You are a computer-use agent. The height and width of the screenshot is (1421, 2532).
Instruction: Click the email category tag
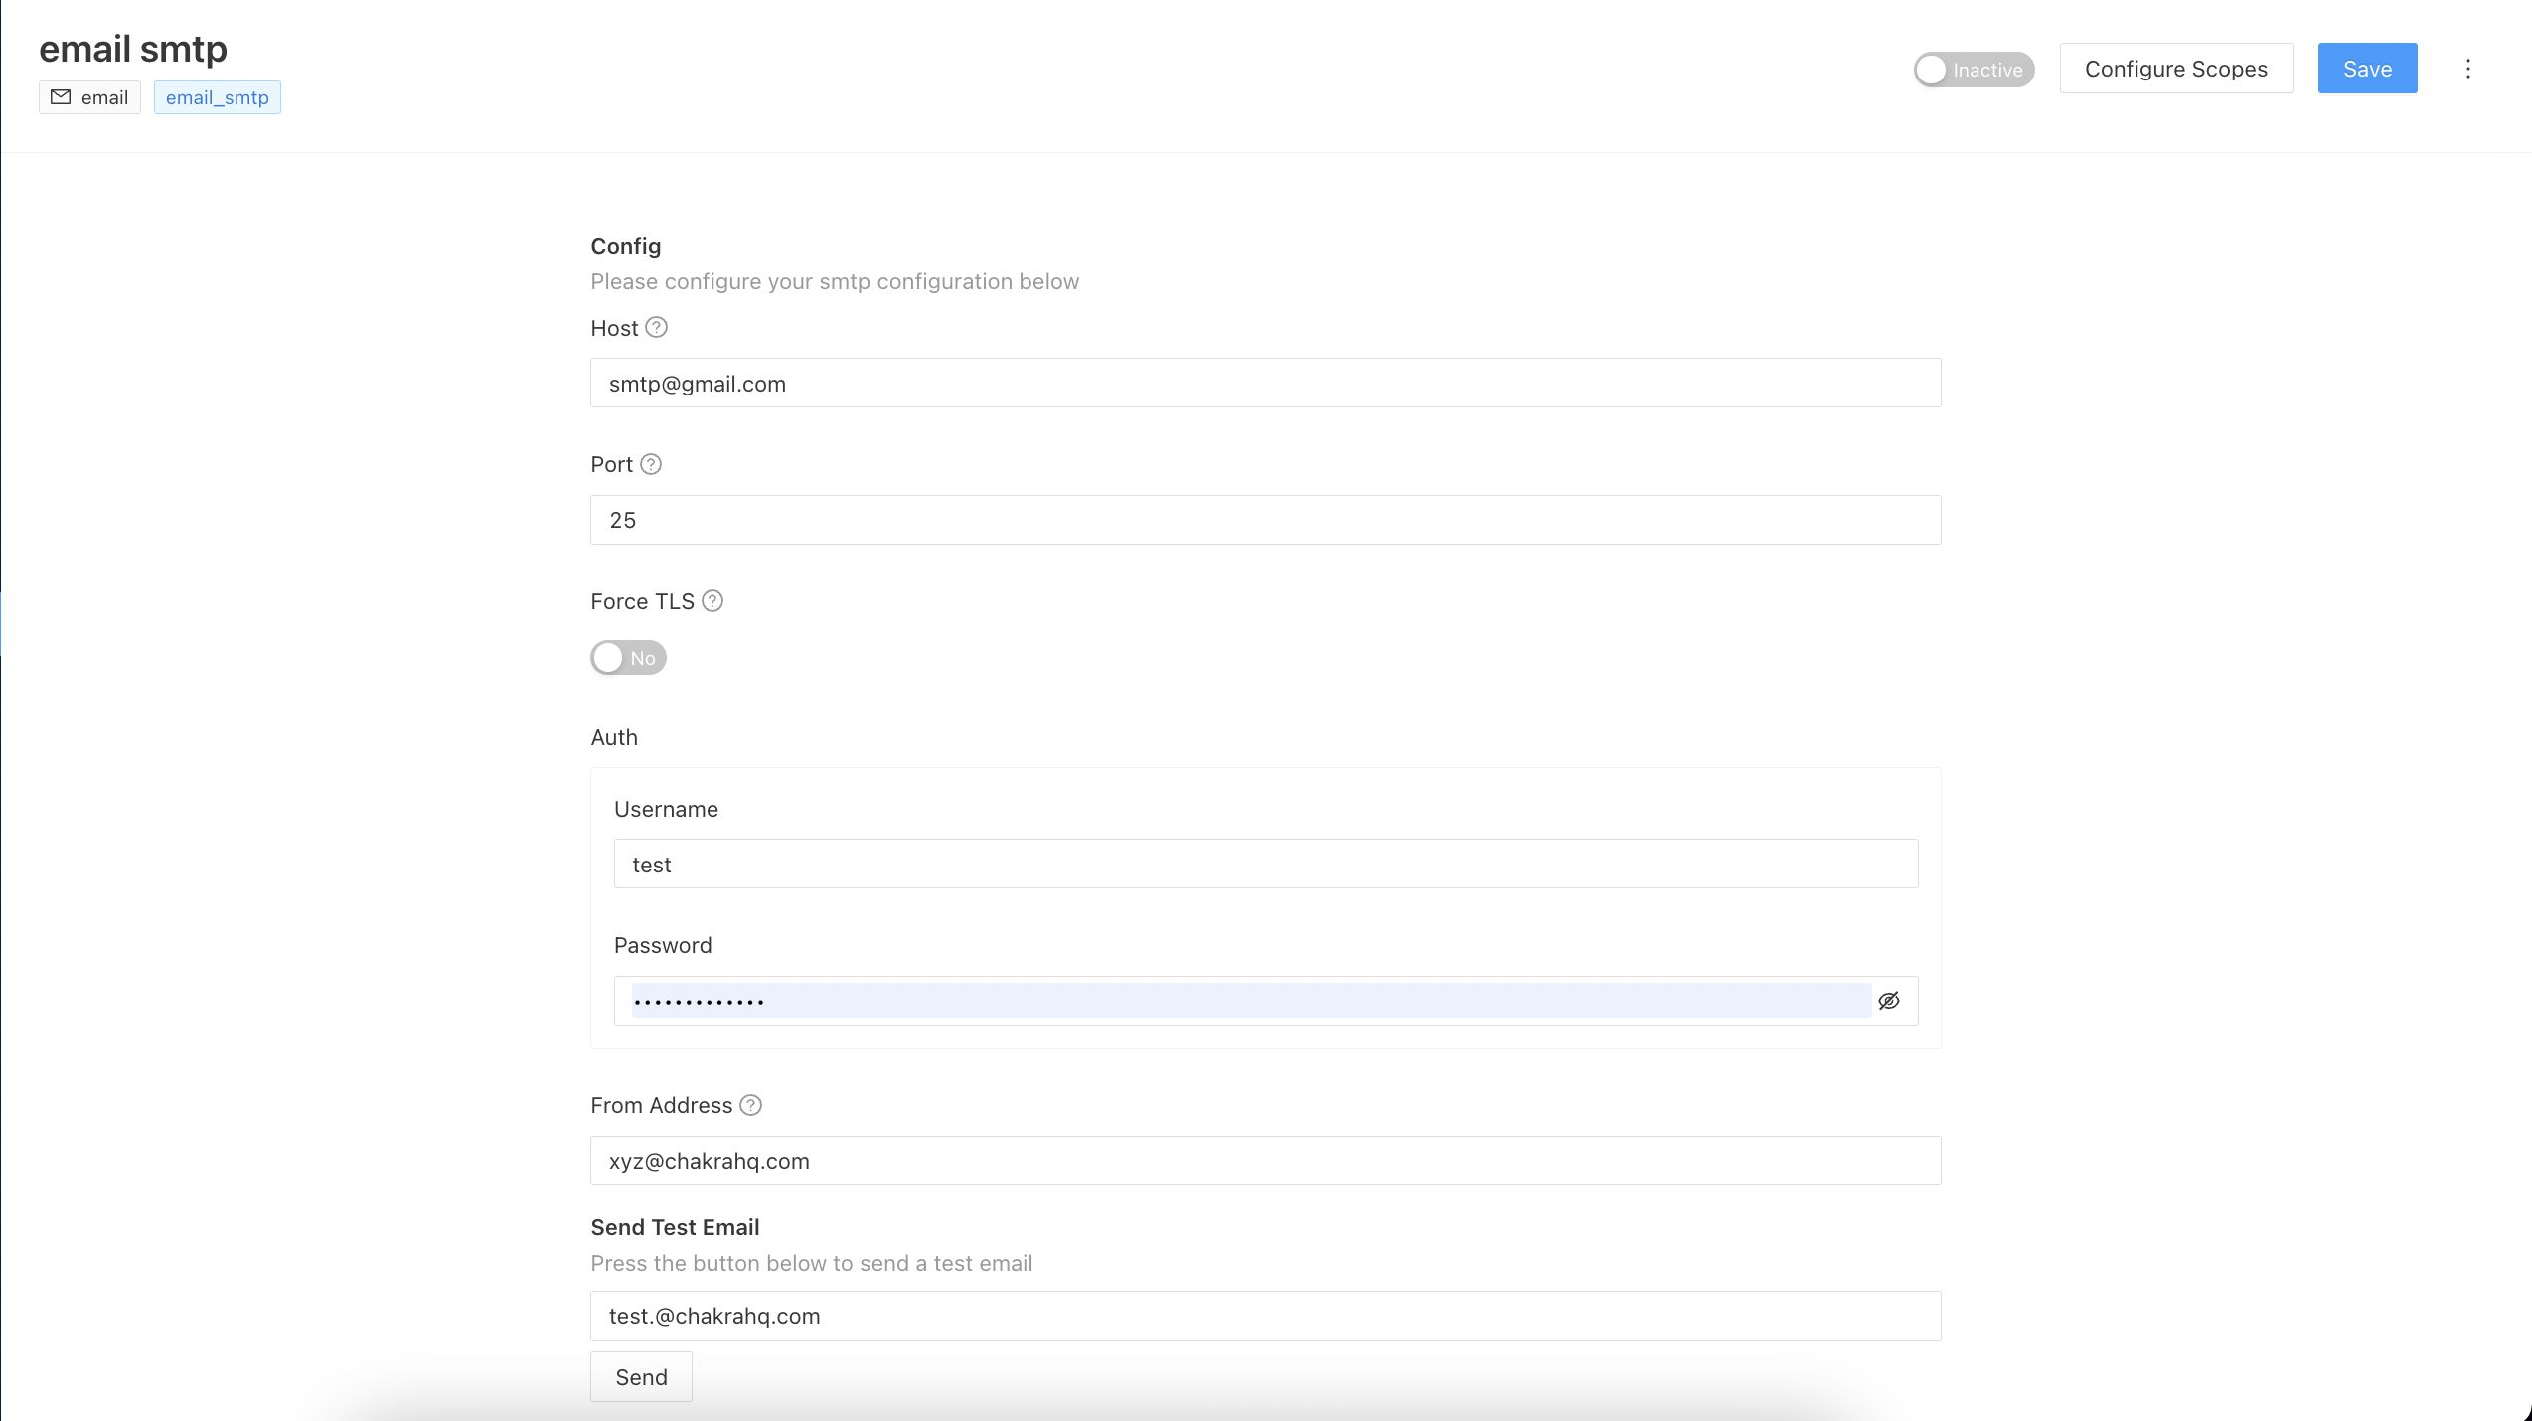tap(90, 97)
